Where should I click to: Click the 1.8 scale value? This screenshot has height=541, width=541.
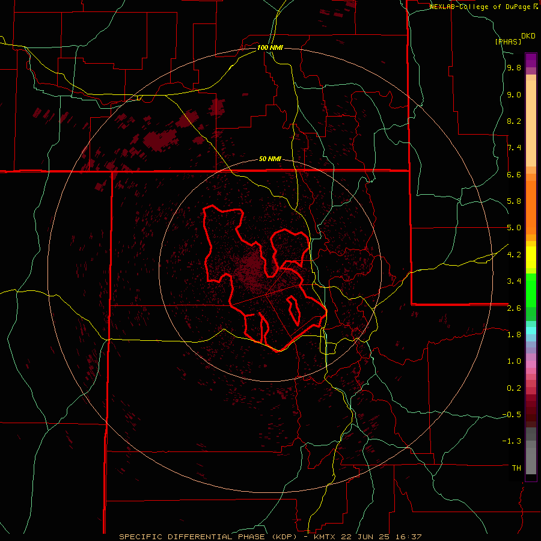(x=514, y=335)
